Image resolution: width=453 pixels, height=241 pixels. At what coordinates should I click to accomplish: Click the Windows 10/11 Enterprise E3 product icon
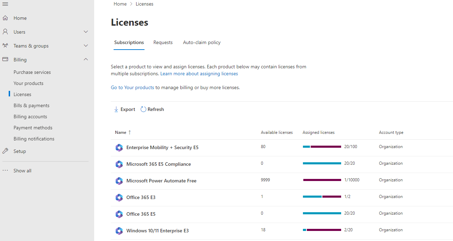[x=119, y=231]
